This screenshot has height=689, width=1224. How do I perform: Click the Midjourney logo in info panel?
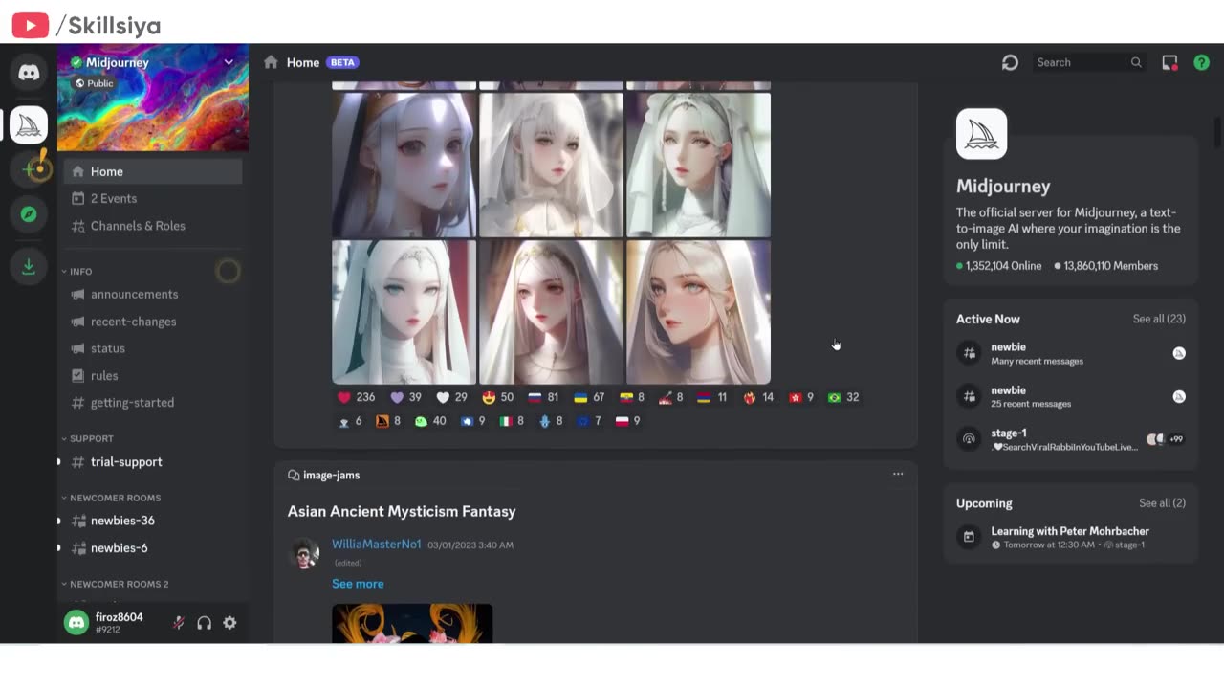pyautogui.click(x=981, y=134)
